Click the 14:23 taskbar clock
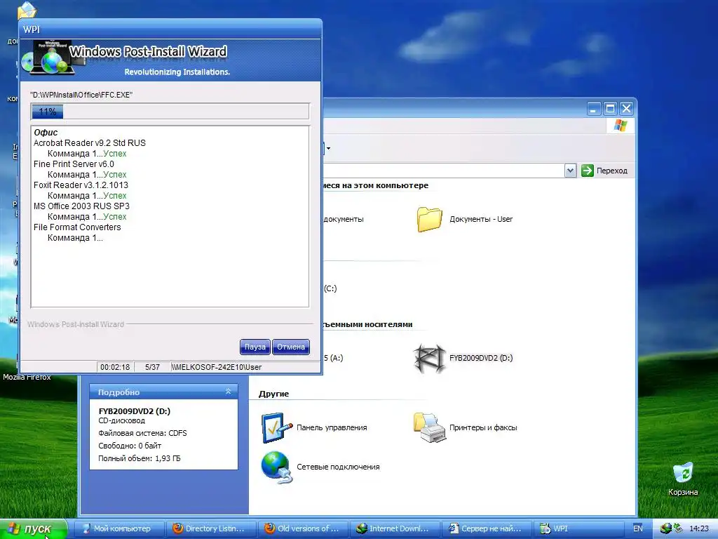The height and width of the screenshot is (539, 718). click(699, 528)
